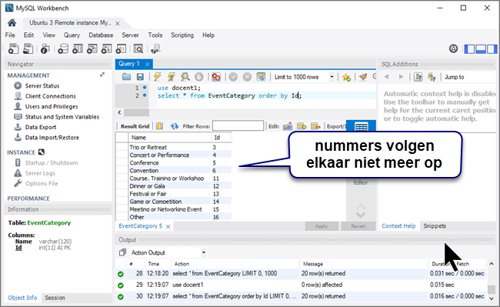Stop the running query icon

(199, 77)
